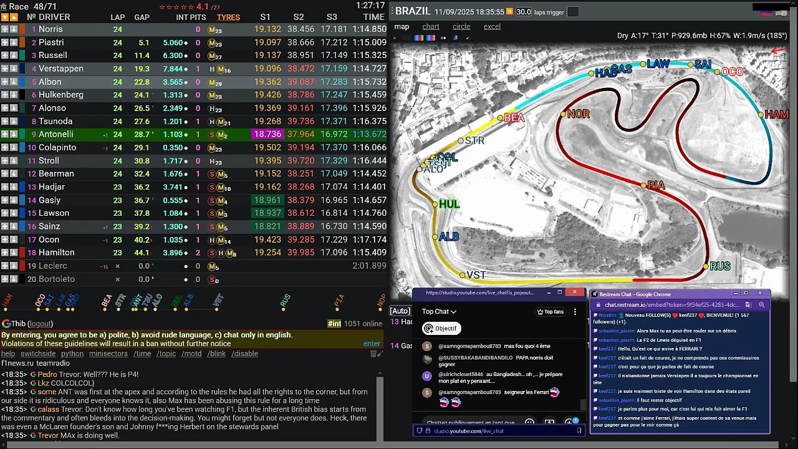Switch to the map tab
This screenshot has width=798, height=449.
(401, 27)
